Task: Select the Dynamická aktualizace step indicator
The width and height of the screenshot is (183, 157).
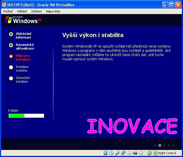Action: click(x=11, y=45)
